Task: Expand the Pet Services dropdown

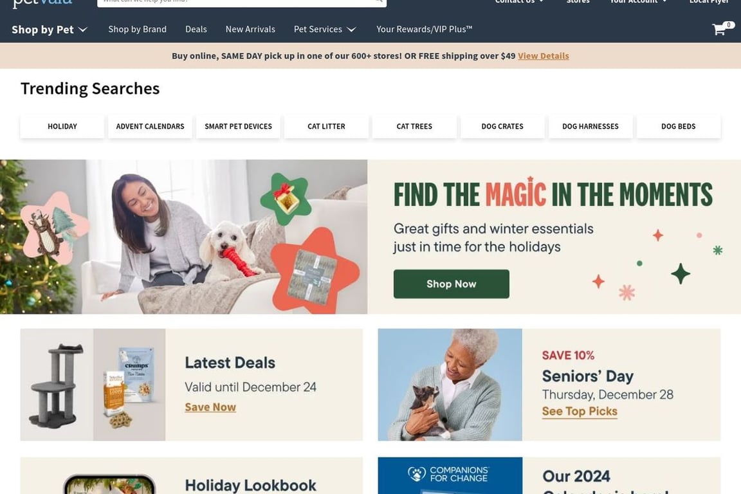Action: [x=325, y=30]
